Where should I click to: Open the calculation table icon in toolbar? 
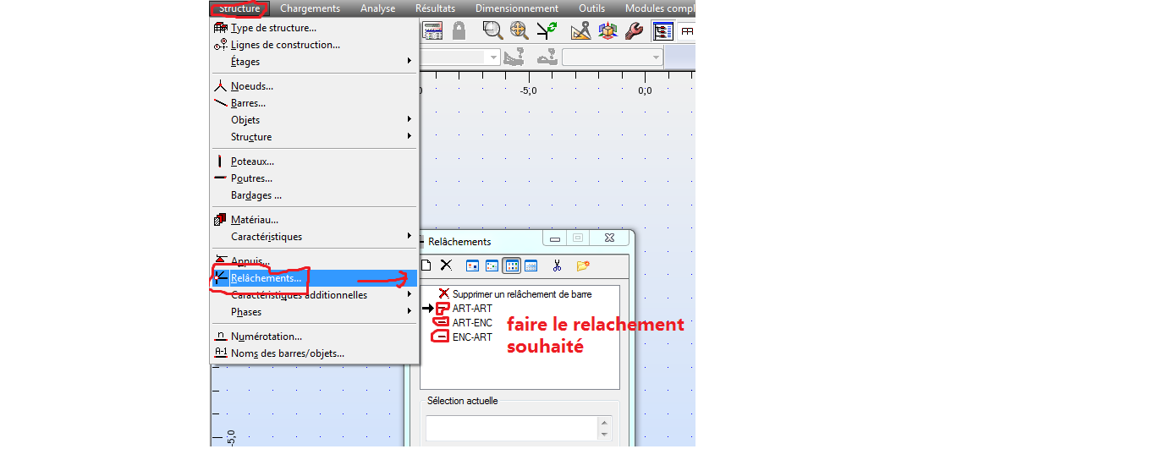(x=432, y=31)
